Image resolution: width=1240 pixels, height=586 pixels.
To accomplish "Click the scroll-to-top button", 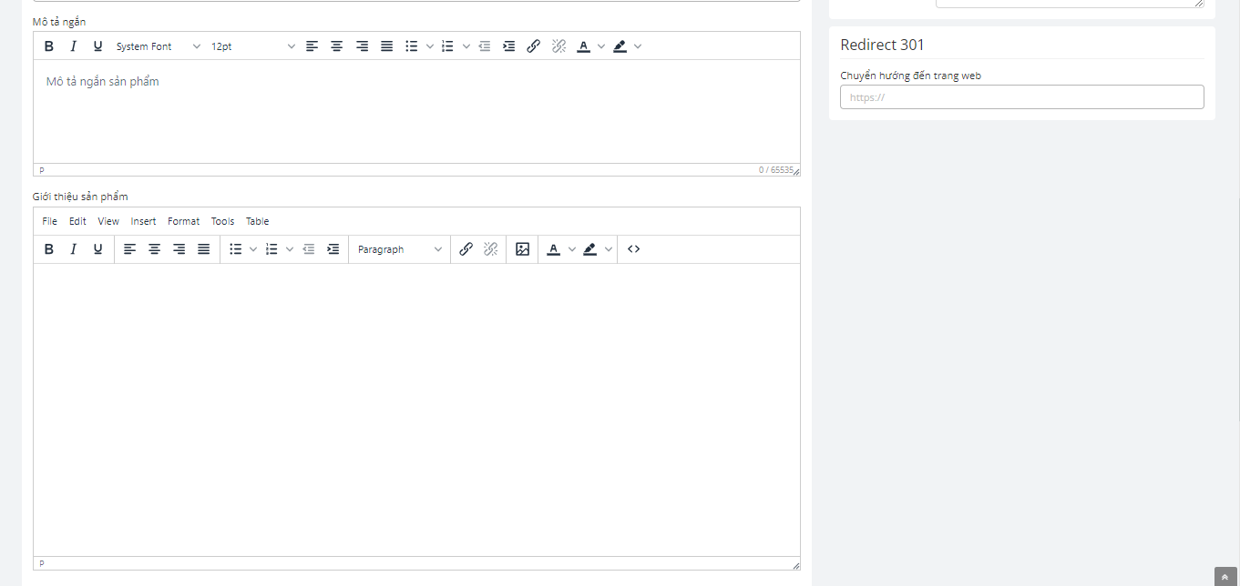I will point(1225,577).
